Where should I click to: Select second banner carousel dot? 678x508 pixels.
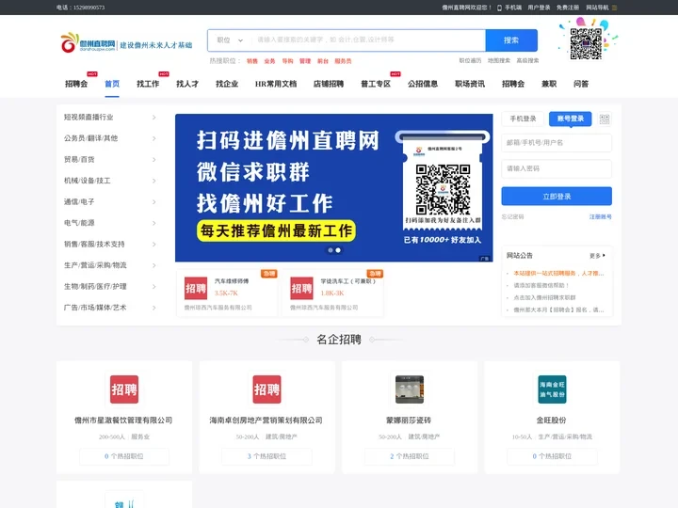pos(338,250)
